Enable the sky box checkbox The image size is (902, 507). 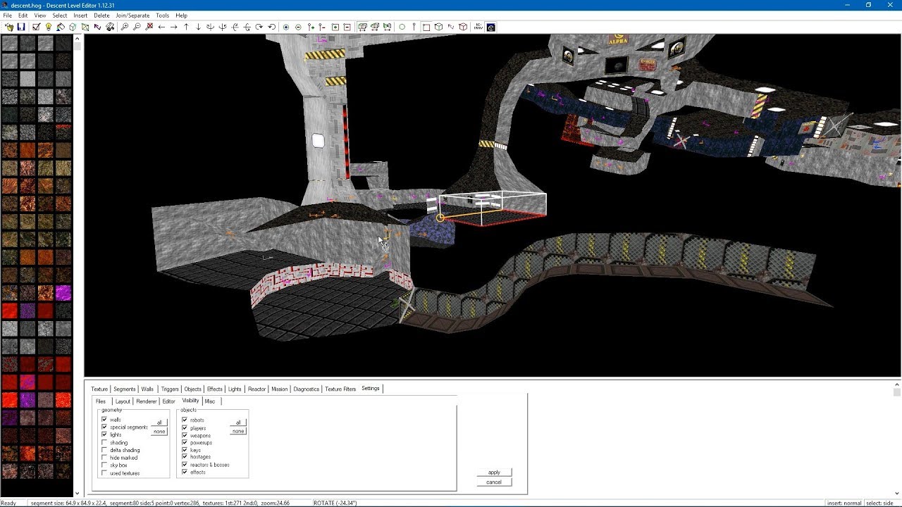104,465
